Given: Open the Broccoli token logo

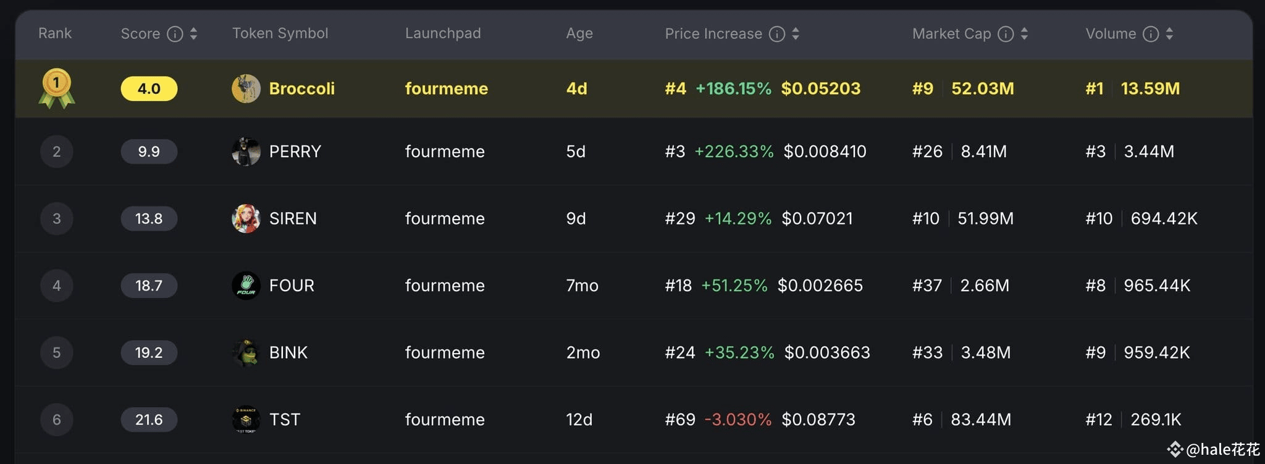Looking at the screenshot, I should coord(246,88).
